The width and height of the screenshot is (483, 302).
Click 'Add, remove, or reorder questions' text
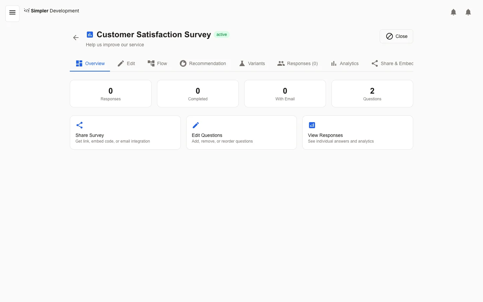pyautogui.click(x=222, y=141)
